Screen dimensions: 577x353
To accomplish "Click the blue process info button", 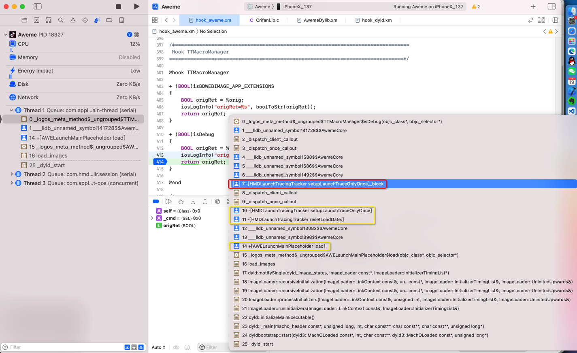I will tap(130, 35).
